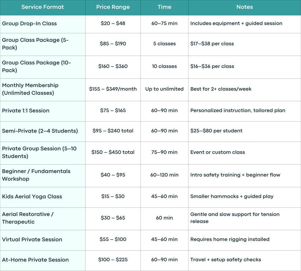Select the Private 1:1 Session row label
Viewport: 301px width, 271px height.
click(26, 111)
